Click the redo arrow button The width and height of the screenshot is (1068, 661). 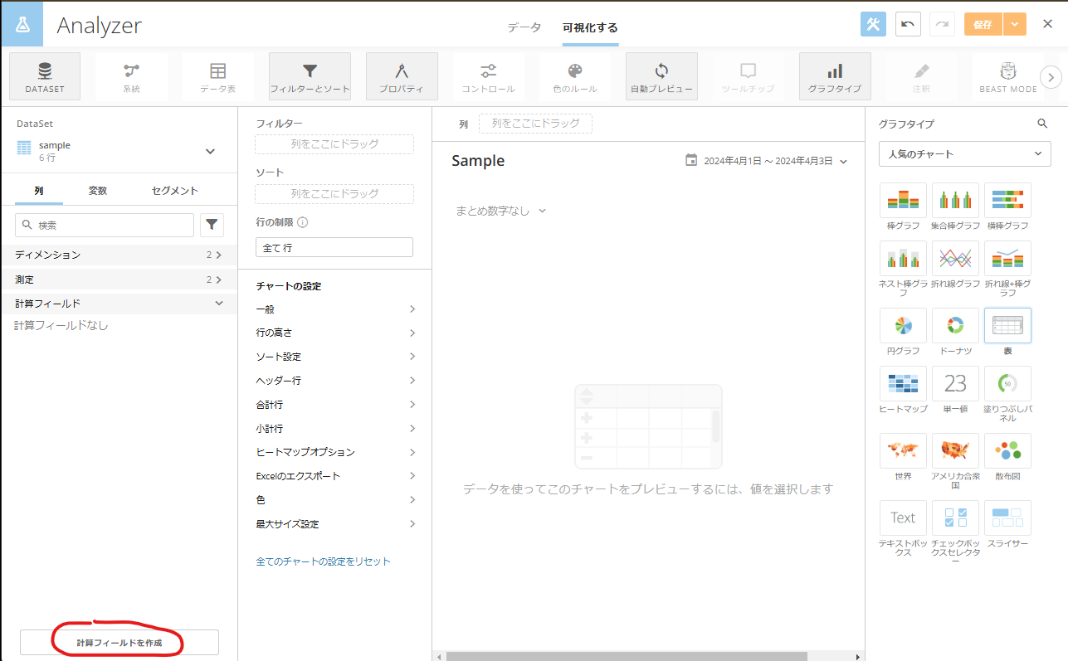tap(942, 24)
